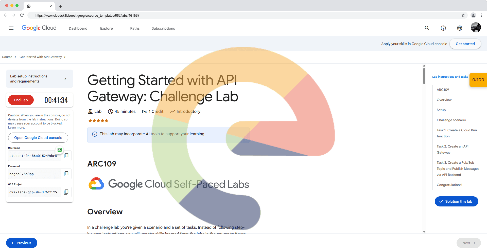This screenshot has height=252, width=487.
Task: Click the search magnifier icon
Action: click(x=427, y=28)
